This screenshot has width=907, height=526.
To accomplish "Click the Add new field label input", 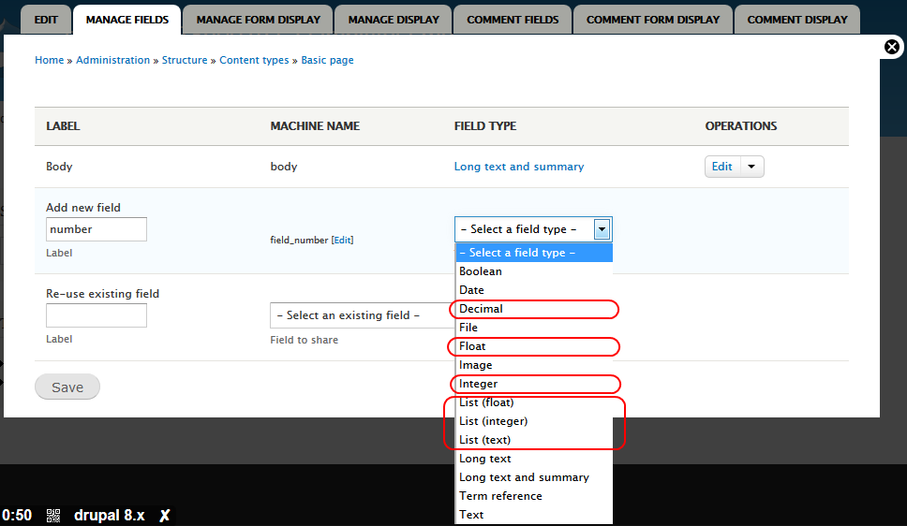I will tap(97, 229).
